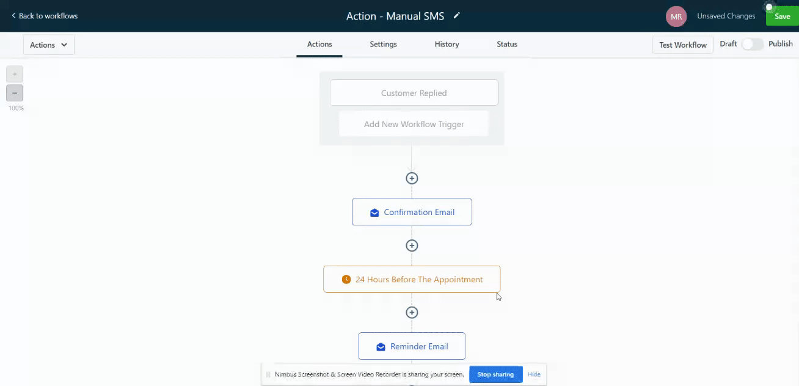Zoom out with the minus button
Screen dimensions: 799x386
click(15, 93)
